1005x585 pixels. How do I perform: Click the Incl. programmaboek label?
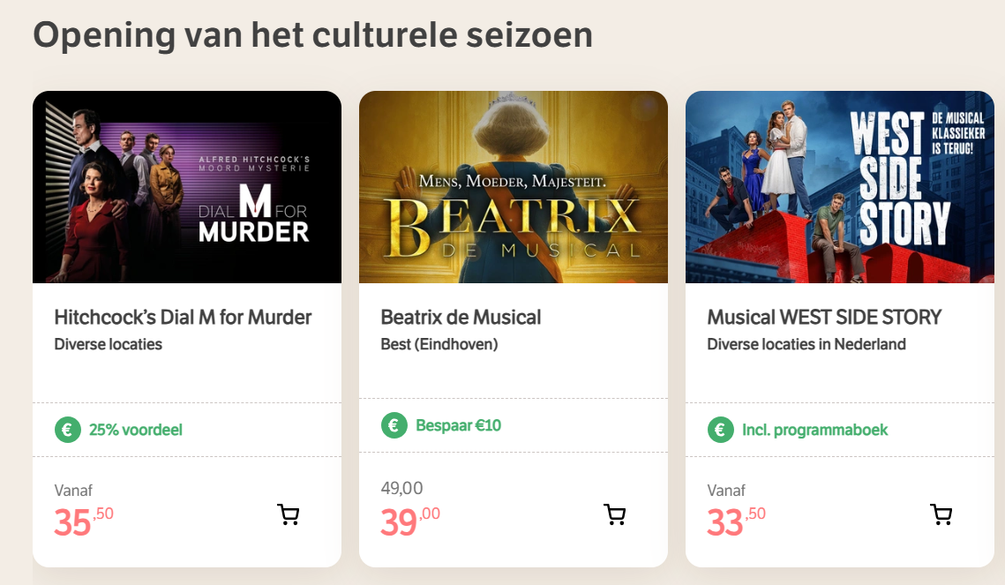(x=814, y=431)
